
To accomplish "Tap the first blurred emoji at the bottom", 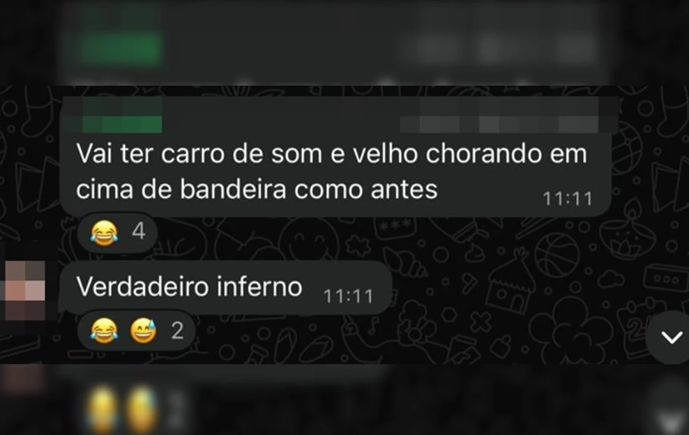I will pos(102,409).
